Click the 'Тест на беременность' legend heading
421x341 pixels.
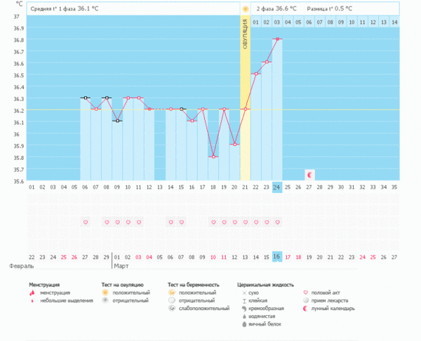(x=194, y=285)
